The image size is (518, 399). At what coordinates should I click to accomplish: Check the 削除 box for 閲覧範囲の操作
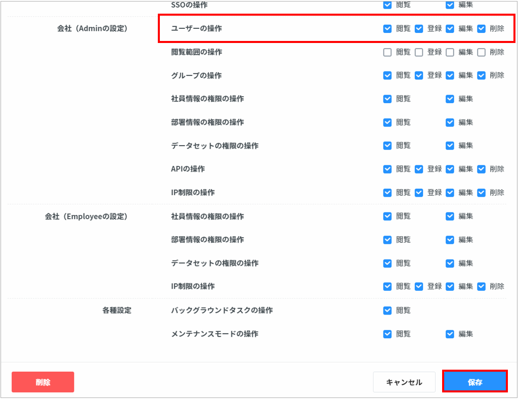[482, 52]
